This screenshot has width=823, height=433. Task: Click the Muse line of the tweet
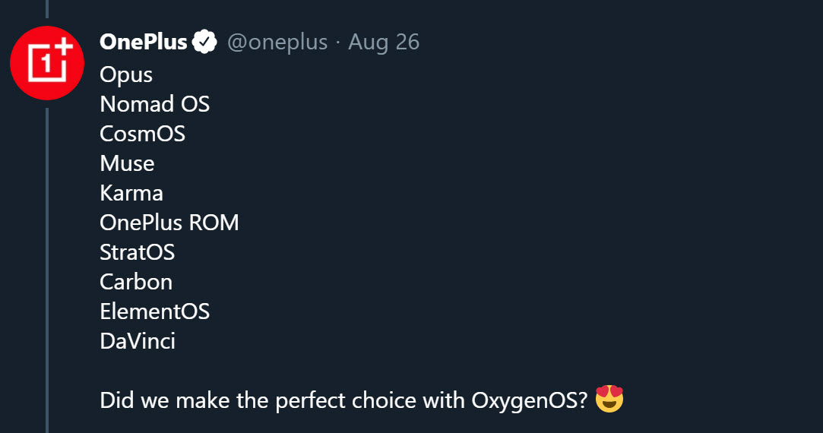[x=127, y=163]
